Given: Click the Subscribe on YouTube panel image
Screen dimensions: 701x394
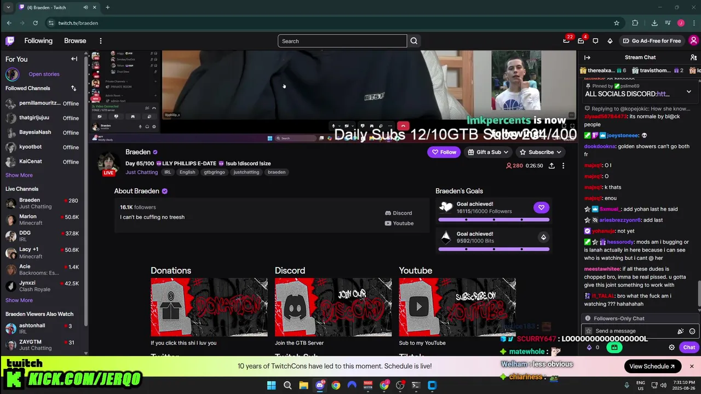Looking at the screenshot, I should click(457, 307).
